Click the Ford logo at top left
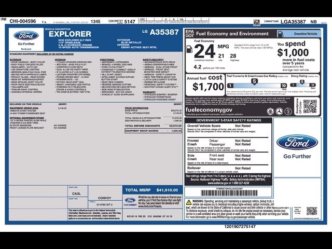The width and height of the screenshot is (332, 249). click(26, 36)
